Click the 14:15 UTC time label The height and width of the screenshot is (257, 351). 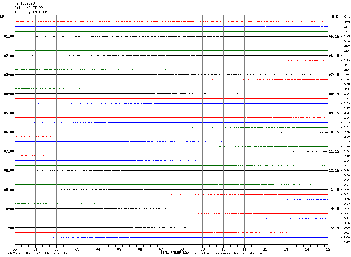(334, 209)
